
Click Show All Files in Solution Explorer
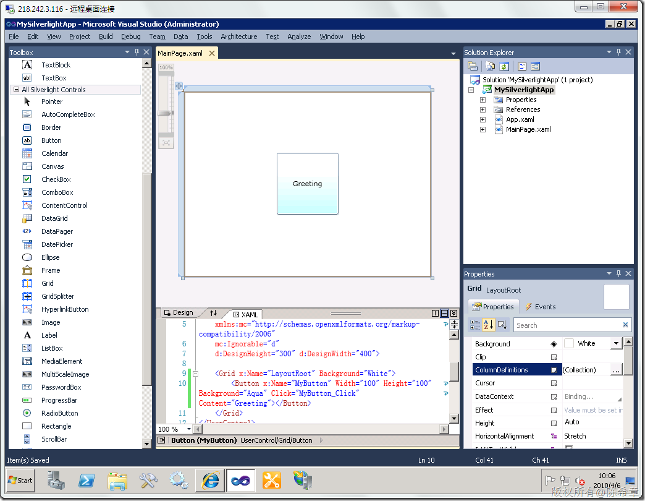coord(491,66)
